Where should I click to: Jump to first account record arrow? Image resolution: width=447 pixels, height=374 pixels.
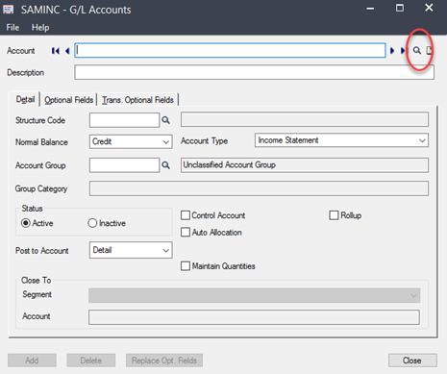click(x=56, y=51)
